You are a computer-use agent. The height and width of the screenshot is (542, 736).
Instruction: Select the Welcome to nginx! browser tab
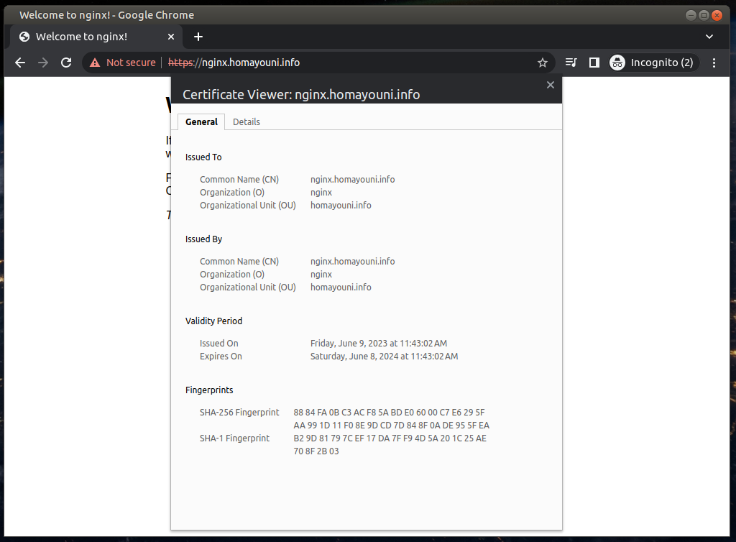pyautogui.click(x=96, y=37)
